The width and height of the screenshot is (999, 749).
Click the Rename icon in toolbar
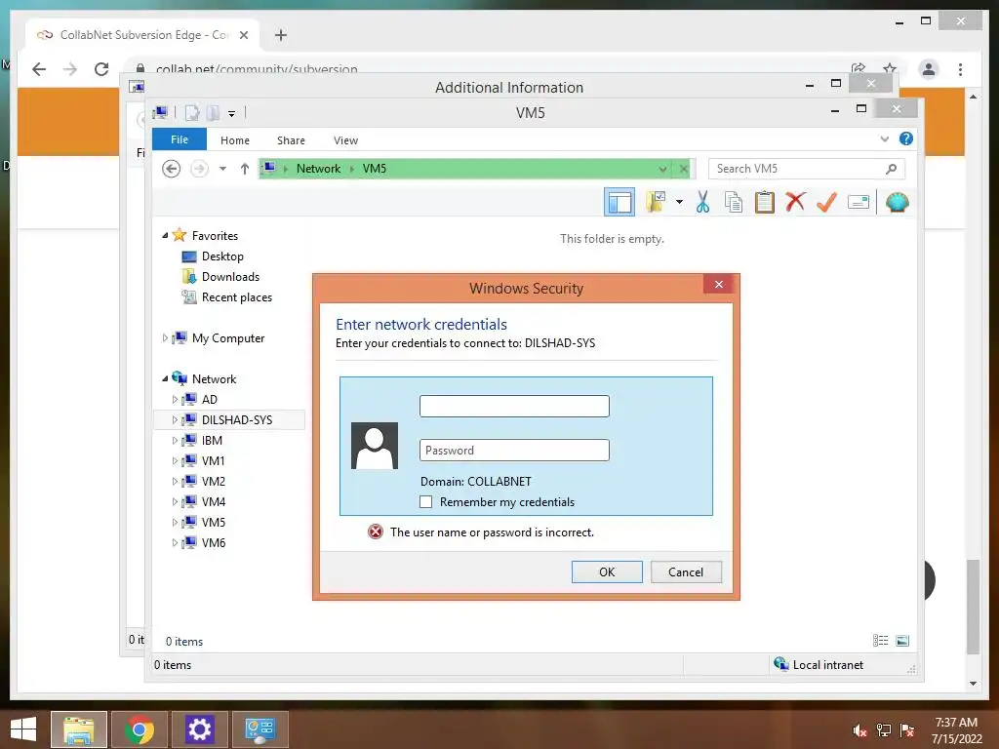(x=859, y=203)
